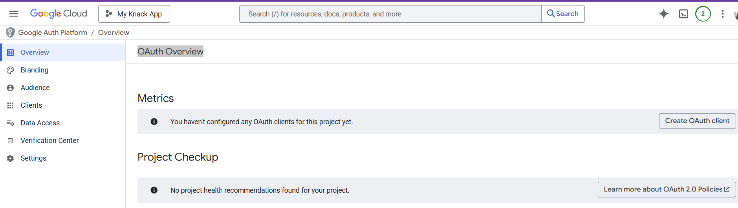Click the Data Access list-gear icon
This screenshot has height=208, width=738.
(11, 123)
